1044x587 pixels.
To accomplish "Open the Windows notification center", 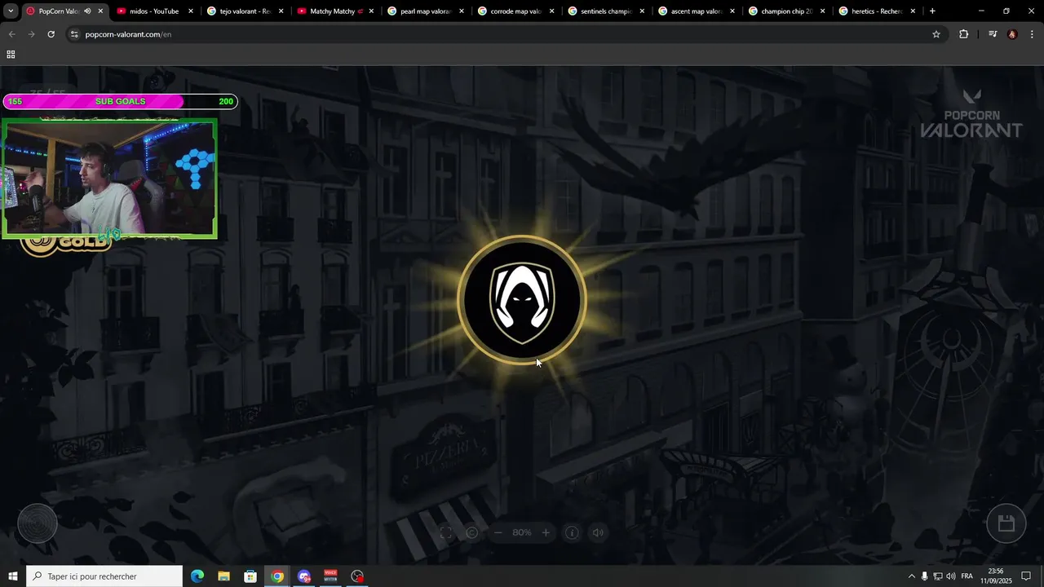I will pyautogui.click(x=1026, y=576).
